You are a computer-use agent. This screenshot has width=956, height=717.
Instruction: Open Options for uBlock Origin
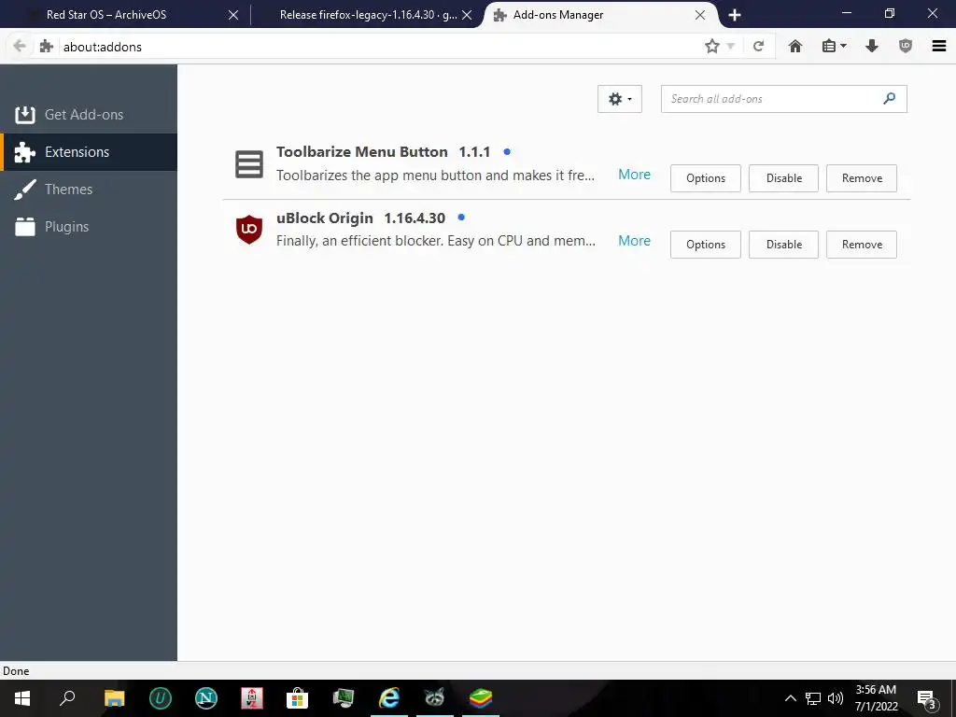[x=706, y=245]
